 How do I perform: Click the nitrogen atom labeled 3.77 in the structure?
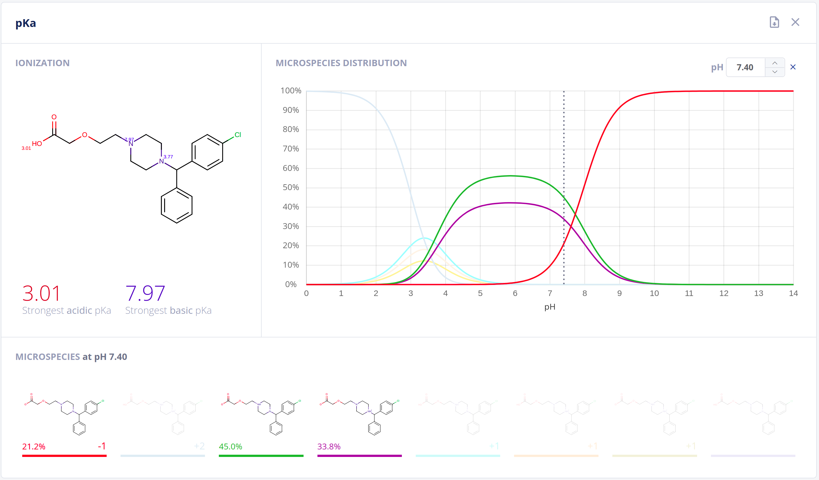162,161
